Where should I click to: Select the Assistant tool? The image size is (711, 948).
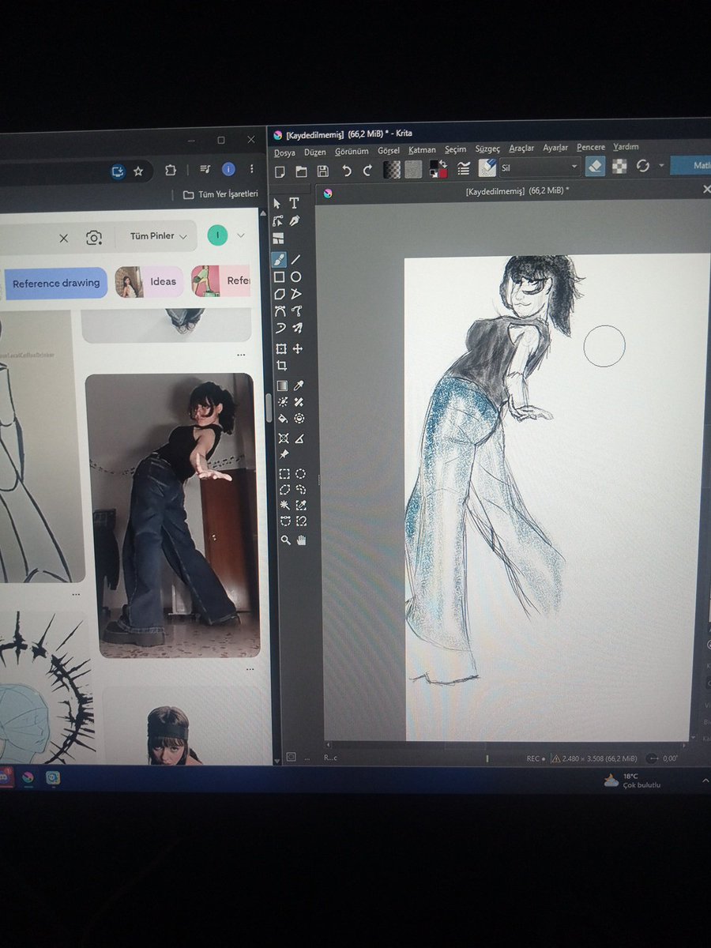tap(283, 438)
